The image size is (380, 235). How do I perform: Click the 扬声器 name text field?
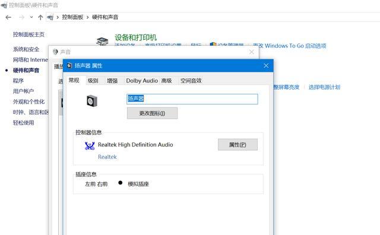[192, 99]
